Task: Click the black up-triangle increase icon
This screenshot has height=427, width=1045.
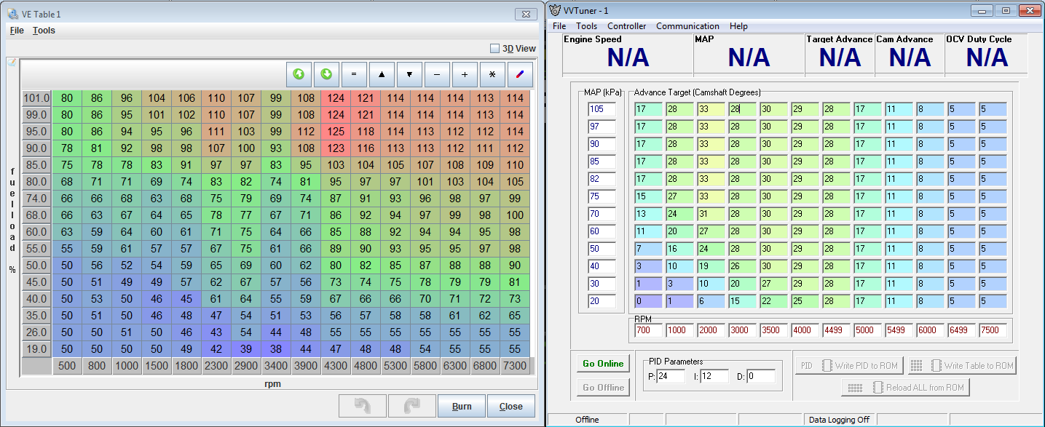Action: click(x=382, y=73)
